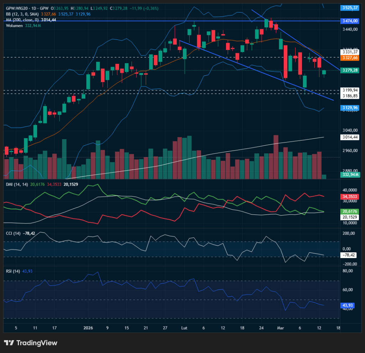Screen dimensions: 365x353
Task: Click the Mar month label on time axis
Action: 280,328
